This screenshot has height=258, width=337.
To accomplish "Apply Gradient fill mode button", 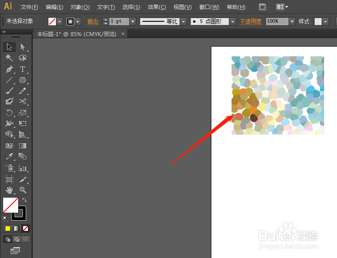I will (x=16, y=228).
